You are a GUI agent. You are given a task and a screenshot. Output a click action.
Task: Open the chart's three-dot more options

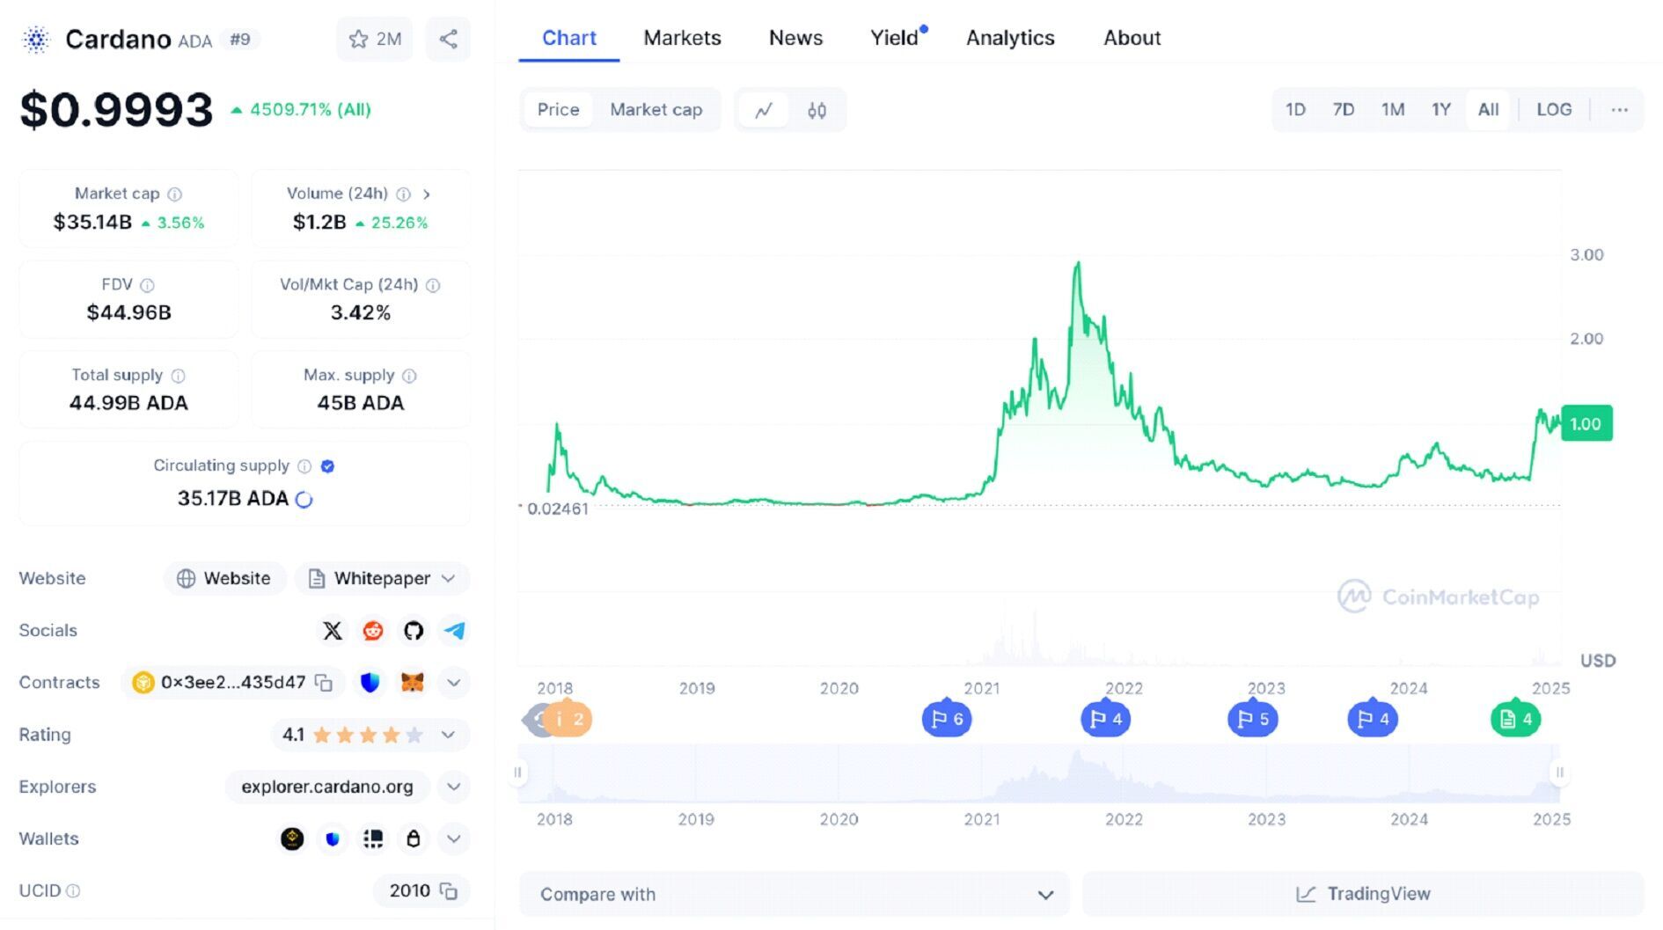[1619, 110]
